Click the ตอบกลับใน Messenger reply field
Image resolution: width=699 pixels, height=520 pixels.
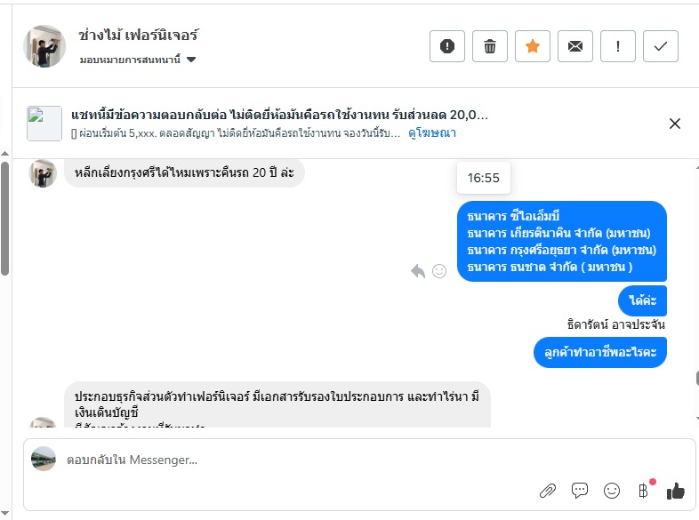click(293, 460)
